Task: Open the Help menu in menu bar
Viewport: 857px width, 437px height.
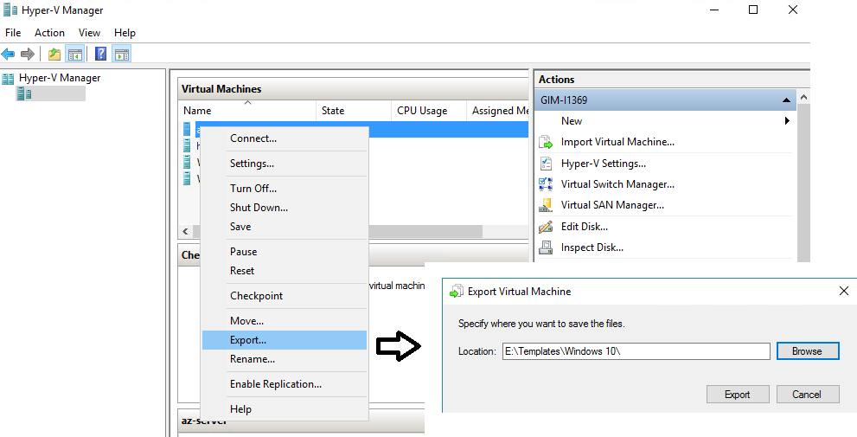Action: coord(125,33)
